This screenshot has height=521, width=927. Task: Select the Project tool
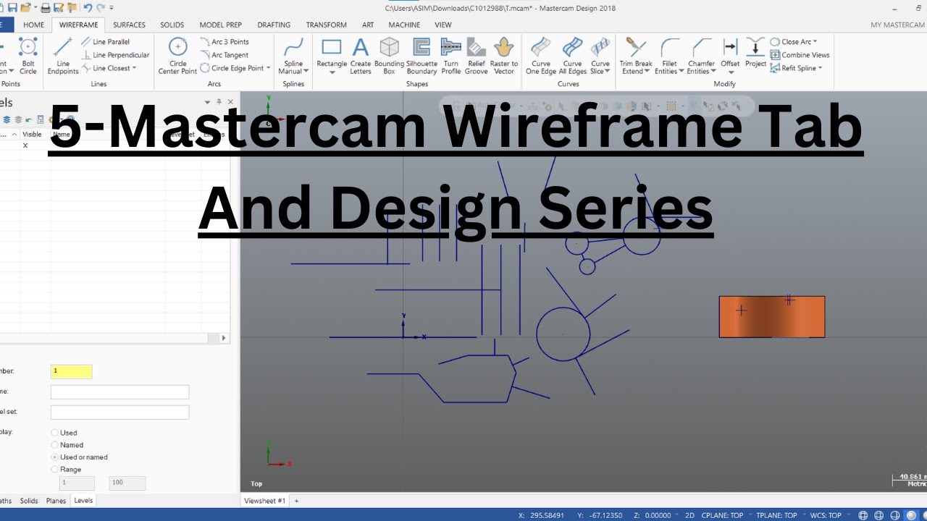pos(755,52)
